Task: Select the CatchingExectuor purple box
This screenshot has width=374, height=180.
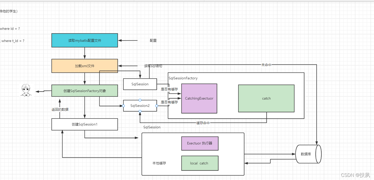Action: [x=199, y=99]
